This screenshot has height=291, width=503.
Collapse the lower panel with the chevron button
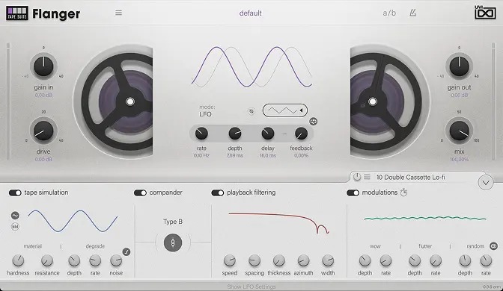point(486,183)
